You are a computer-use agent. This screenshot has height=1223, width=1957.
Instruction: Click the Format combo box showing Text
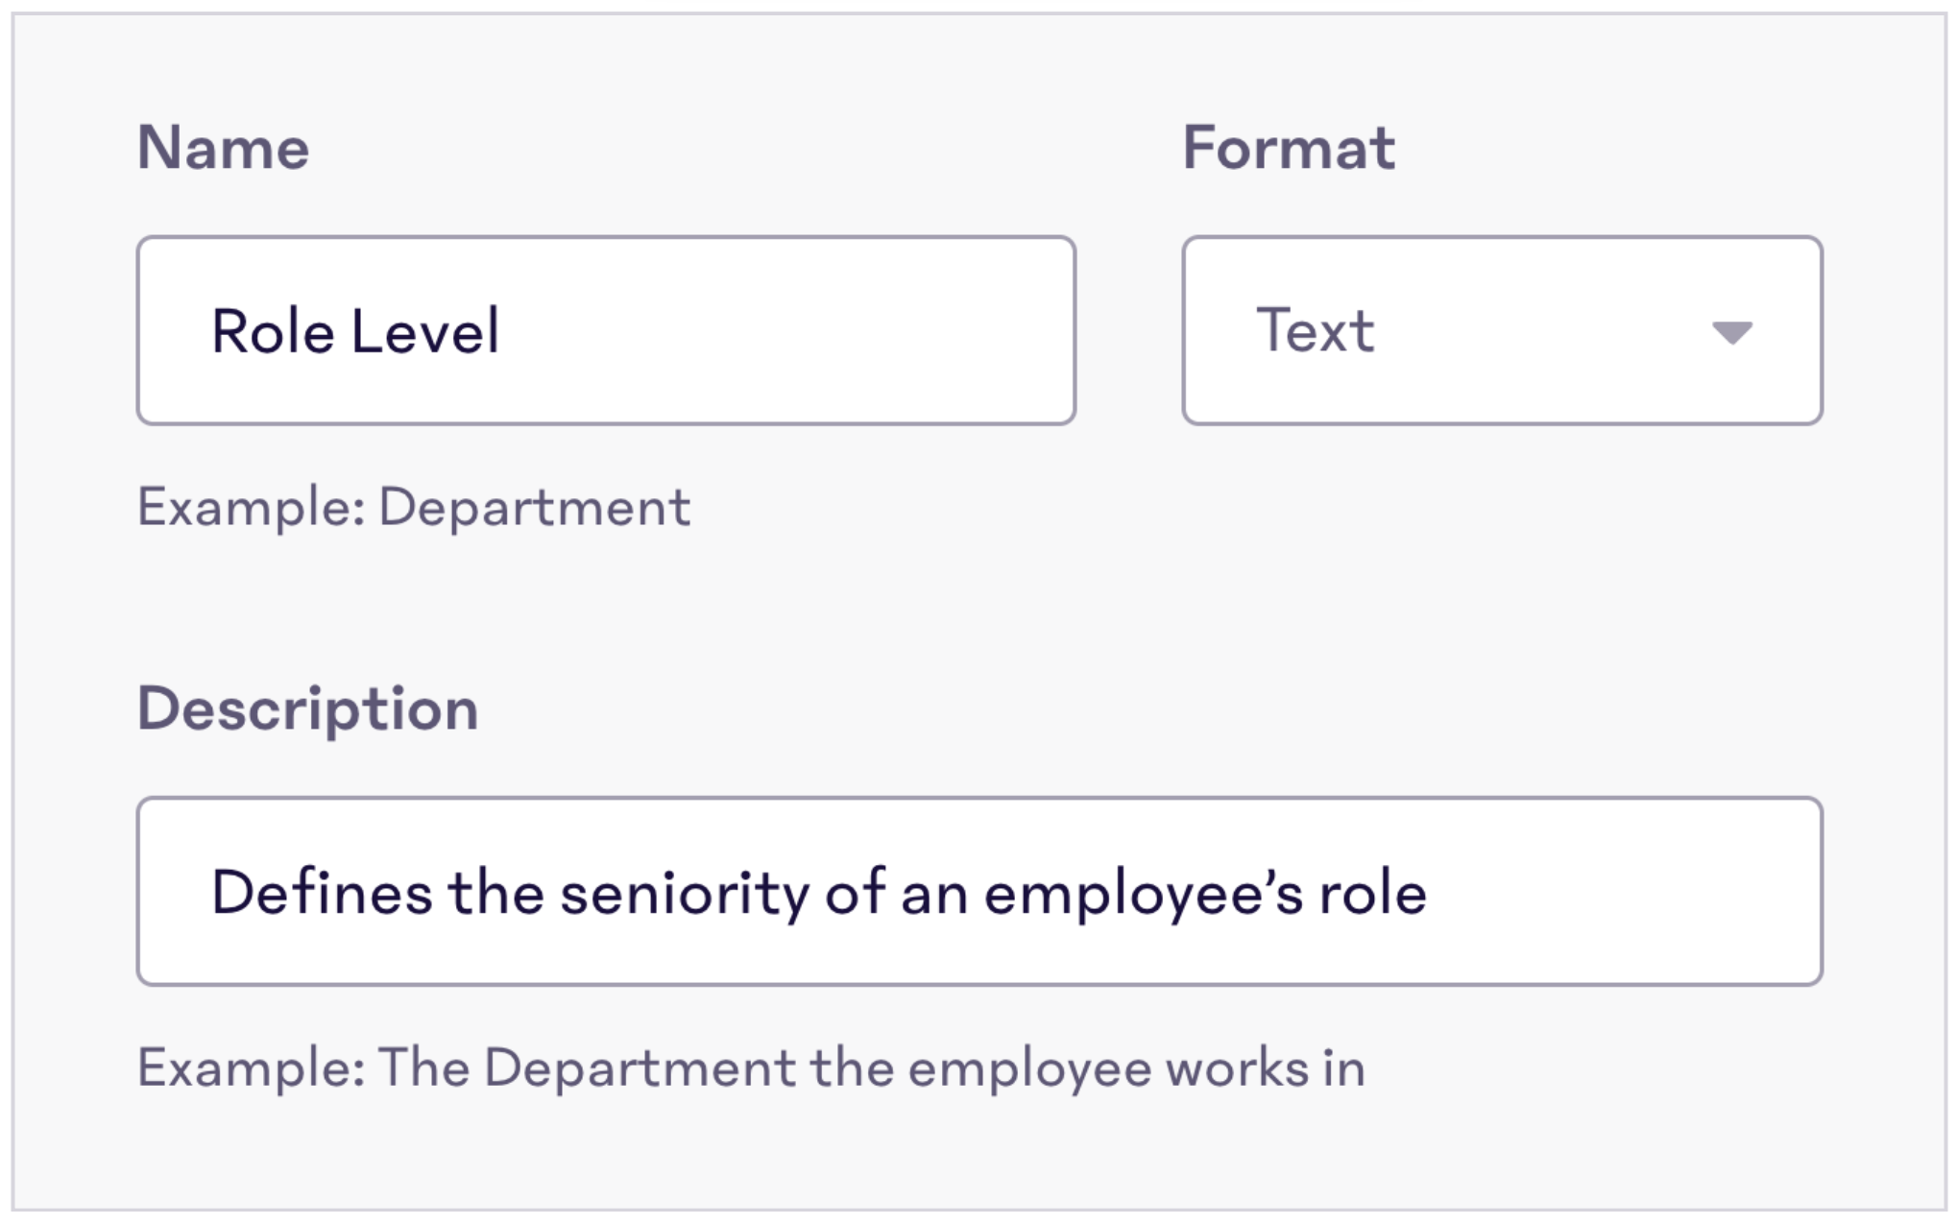click(1501, 330)
